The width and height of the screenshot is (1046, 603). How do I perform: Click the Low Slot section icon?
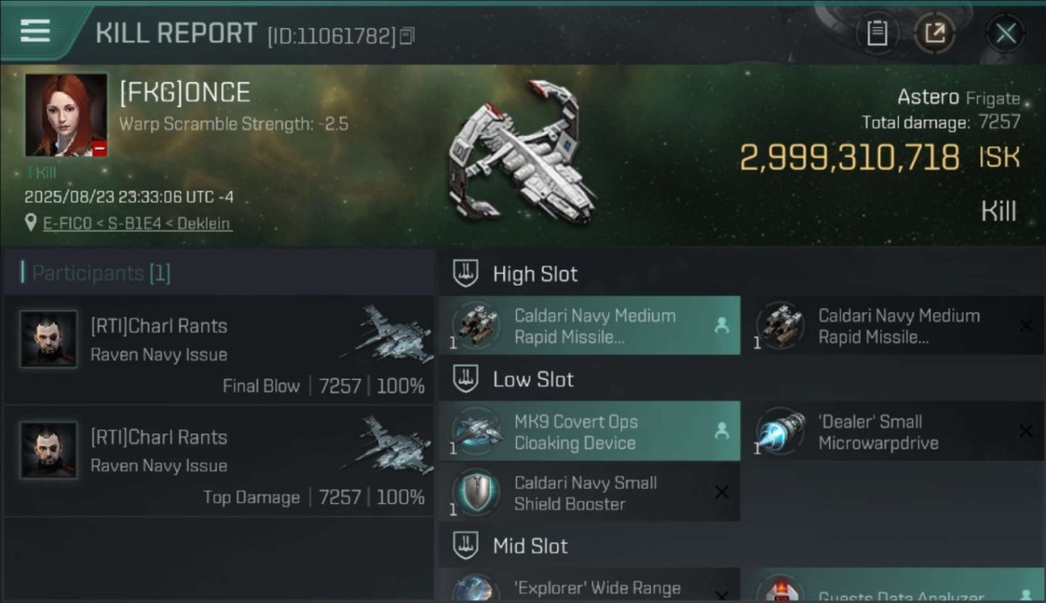pos(466,379)
